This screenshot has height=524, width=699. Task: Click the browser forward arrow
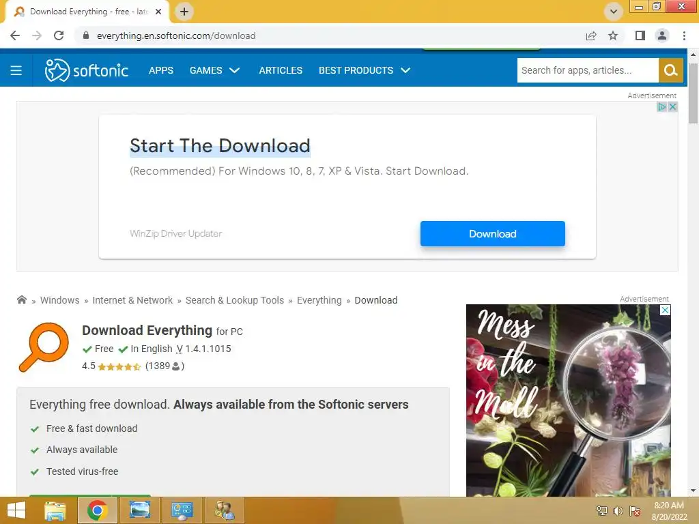tap(37, 35)
